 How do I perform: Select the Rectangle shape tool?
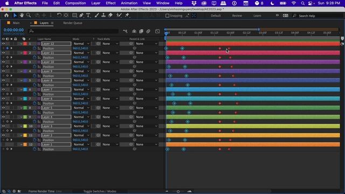coord(74,16)
